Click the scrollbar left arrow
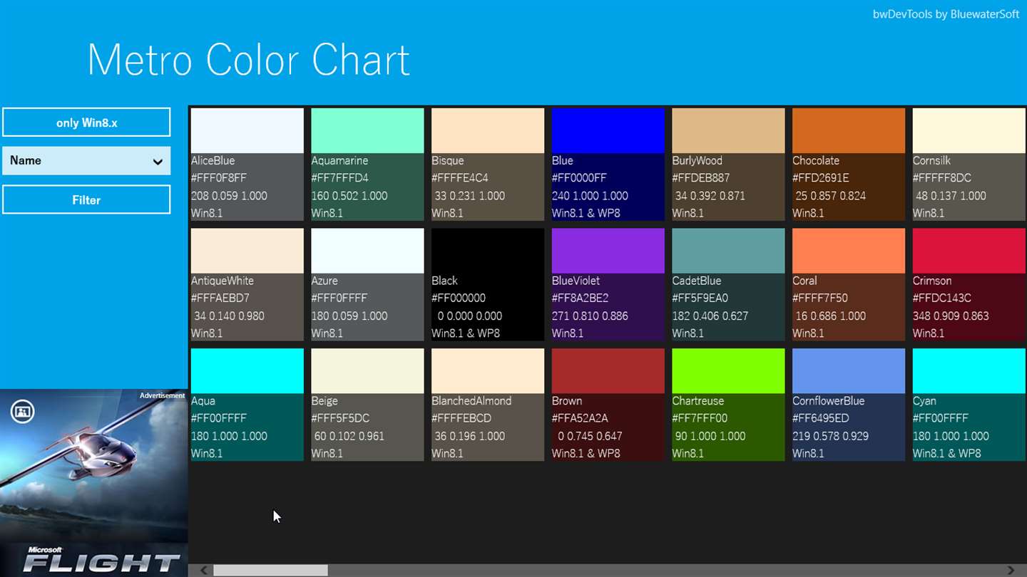The height and width of the screenshot is (577, 1027). click(204, 570)
